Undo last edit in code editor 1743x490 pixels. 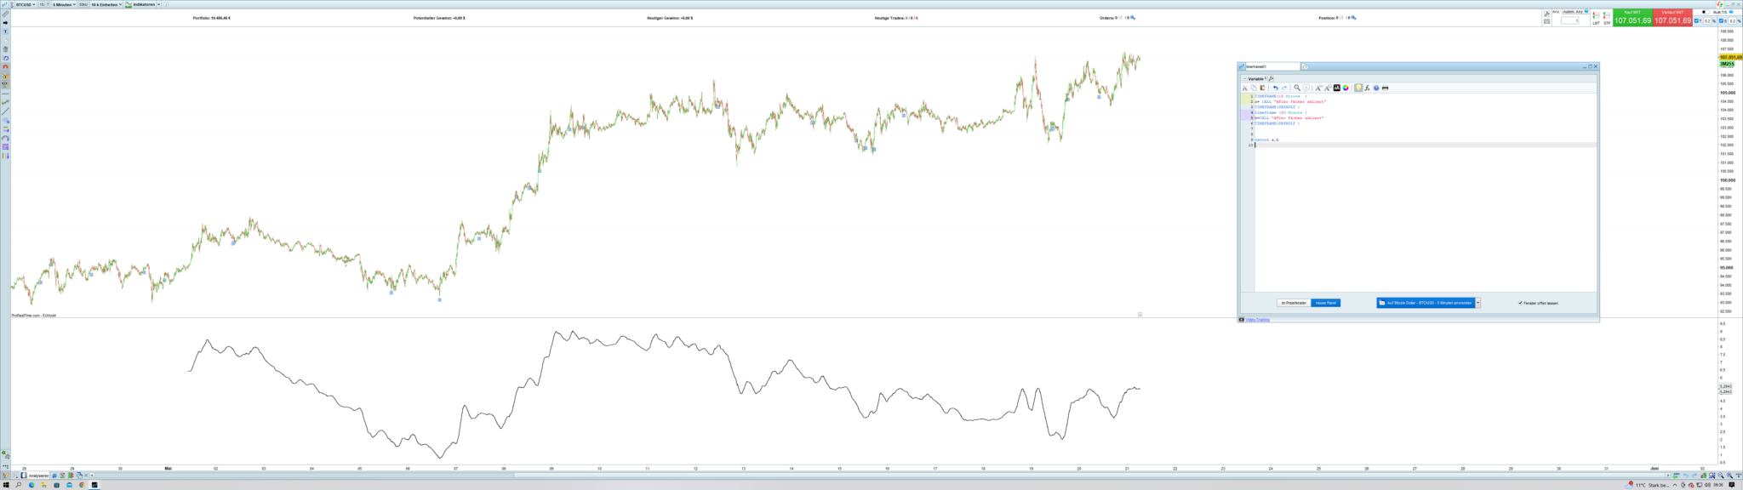pyautogui.click(x=1275, y=88)
